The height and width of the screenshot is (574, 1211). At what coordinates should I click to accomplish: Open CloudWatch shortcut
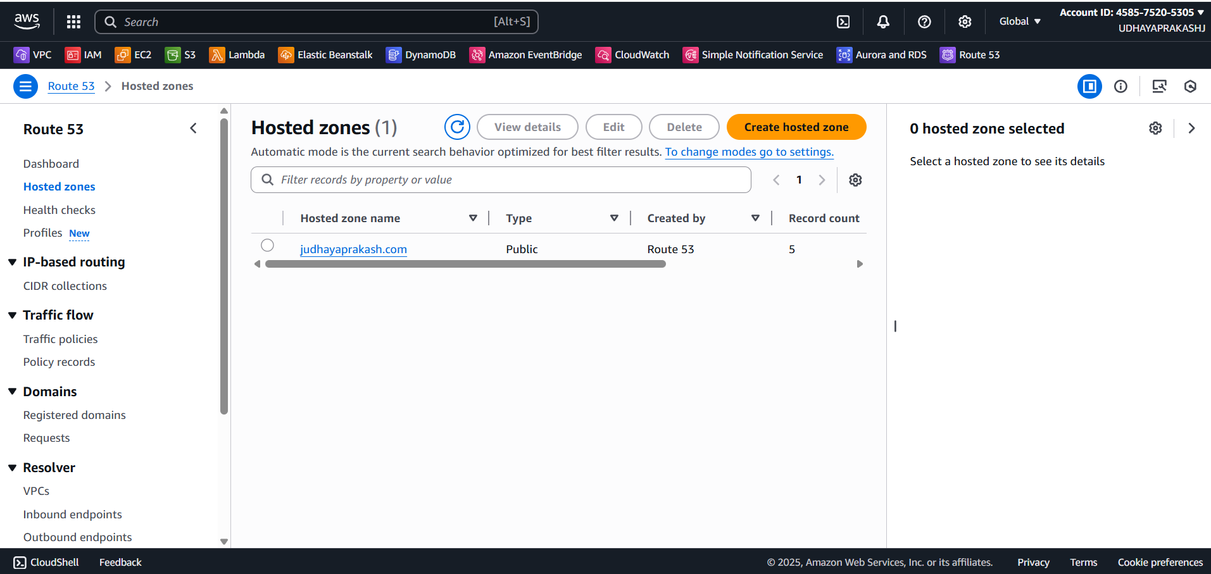tap(632, 55)
